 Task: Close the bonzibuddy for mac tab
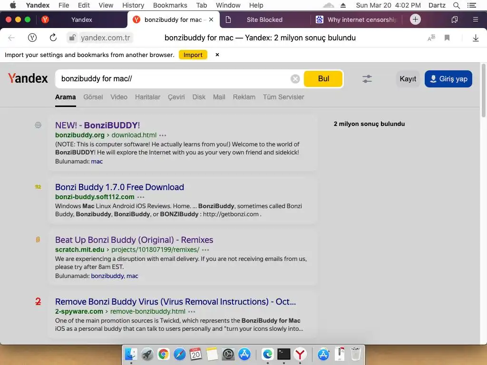coord(211,19)
